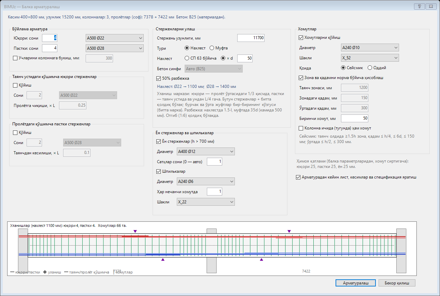Select the Муфта radio button

coord(212,48)
